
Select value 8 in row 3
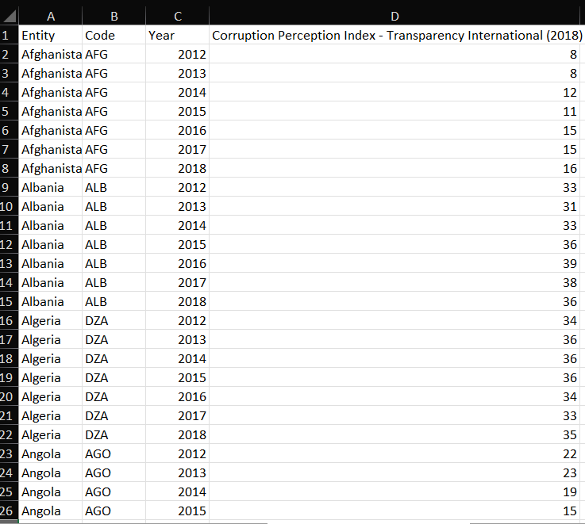tap(394, 73)
